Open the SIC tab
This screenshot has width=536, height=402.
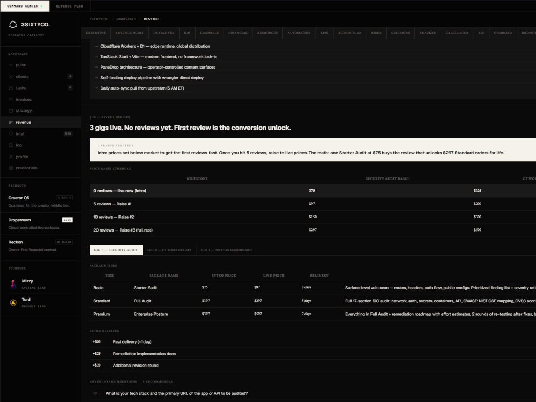point(481,33)
